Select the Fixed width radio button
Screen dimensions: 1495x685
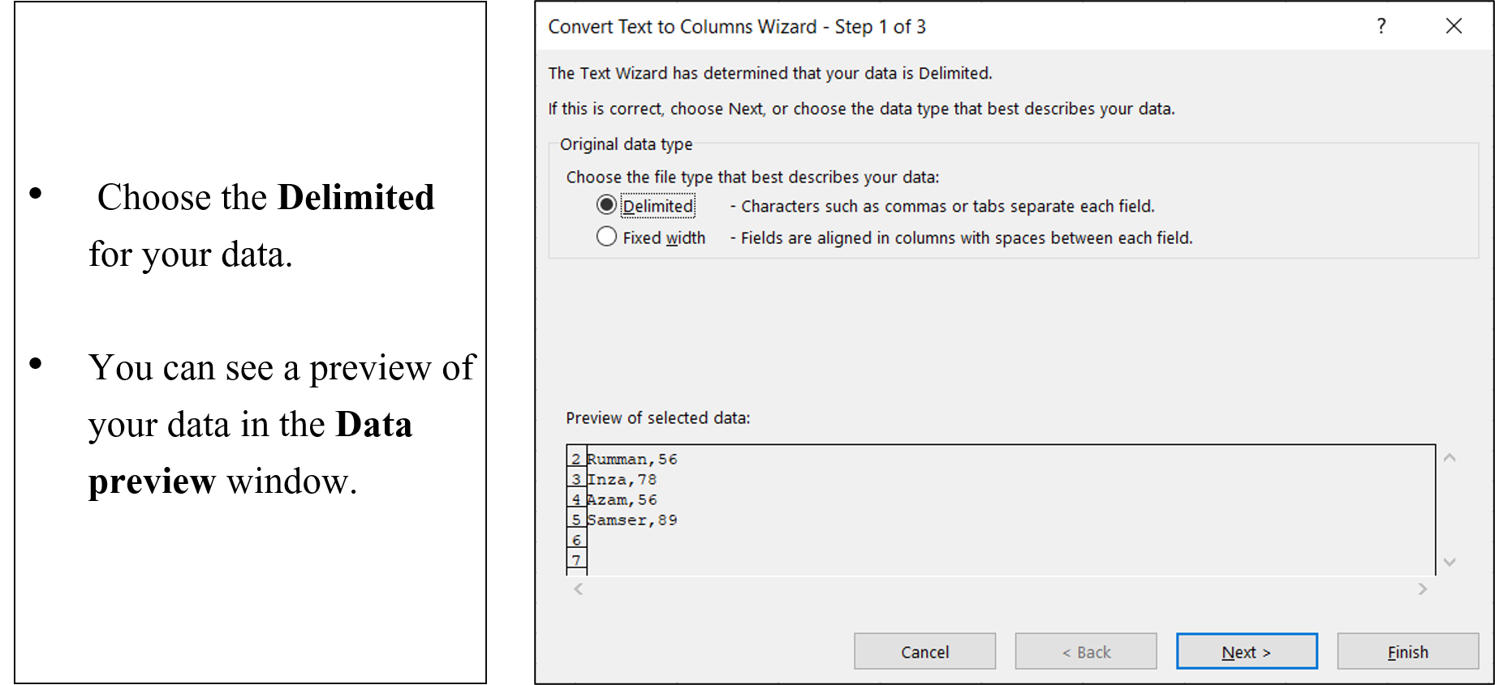coord(606,237)
